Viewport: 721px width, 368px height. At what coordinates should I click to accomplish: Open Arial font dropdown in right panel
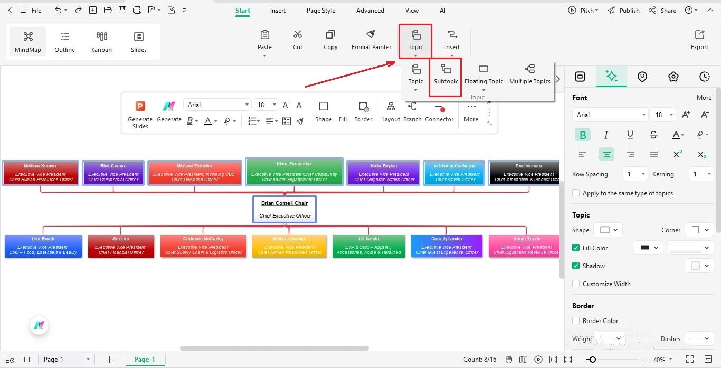point(610,115)
